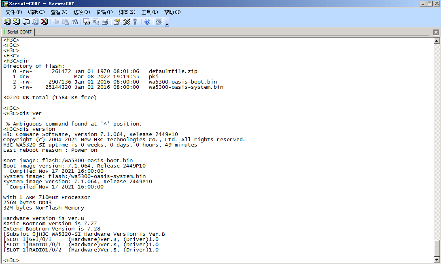The width and height of the screenshot is (441, 264).
Task: Open the 选项(O) menu
Action: click(x=82, y=12)
